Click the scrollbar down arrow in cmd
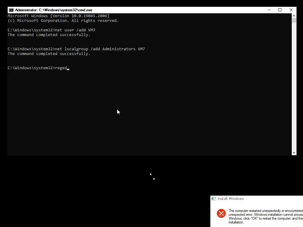 [x=294, y=153]
